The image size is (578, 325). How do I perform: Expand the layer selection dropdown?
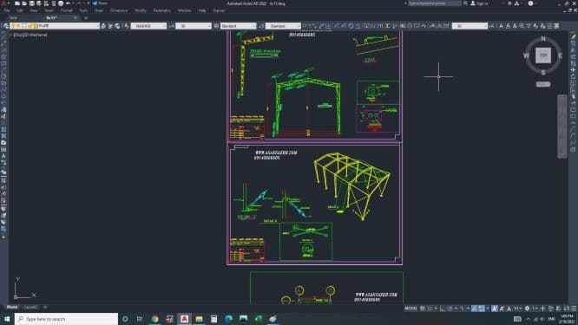pyautogui.click(x=55, y=26)
